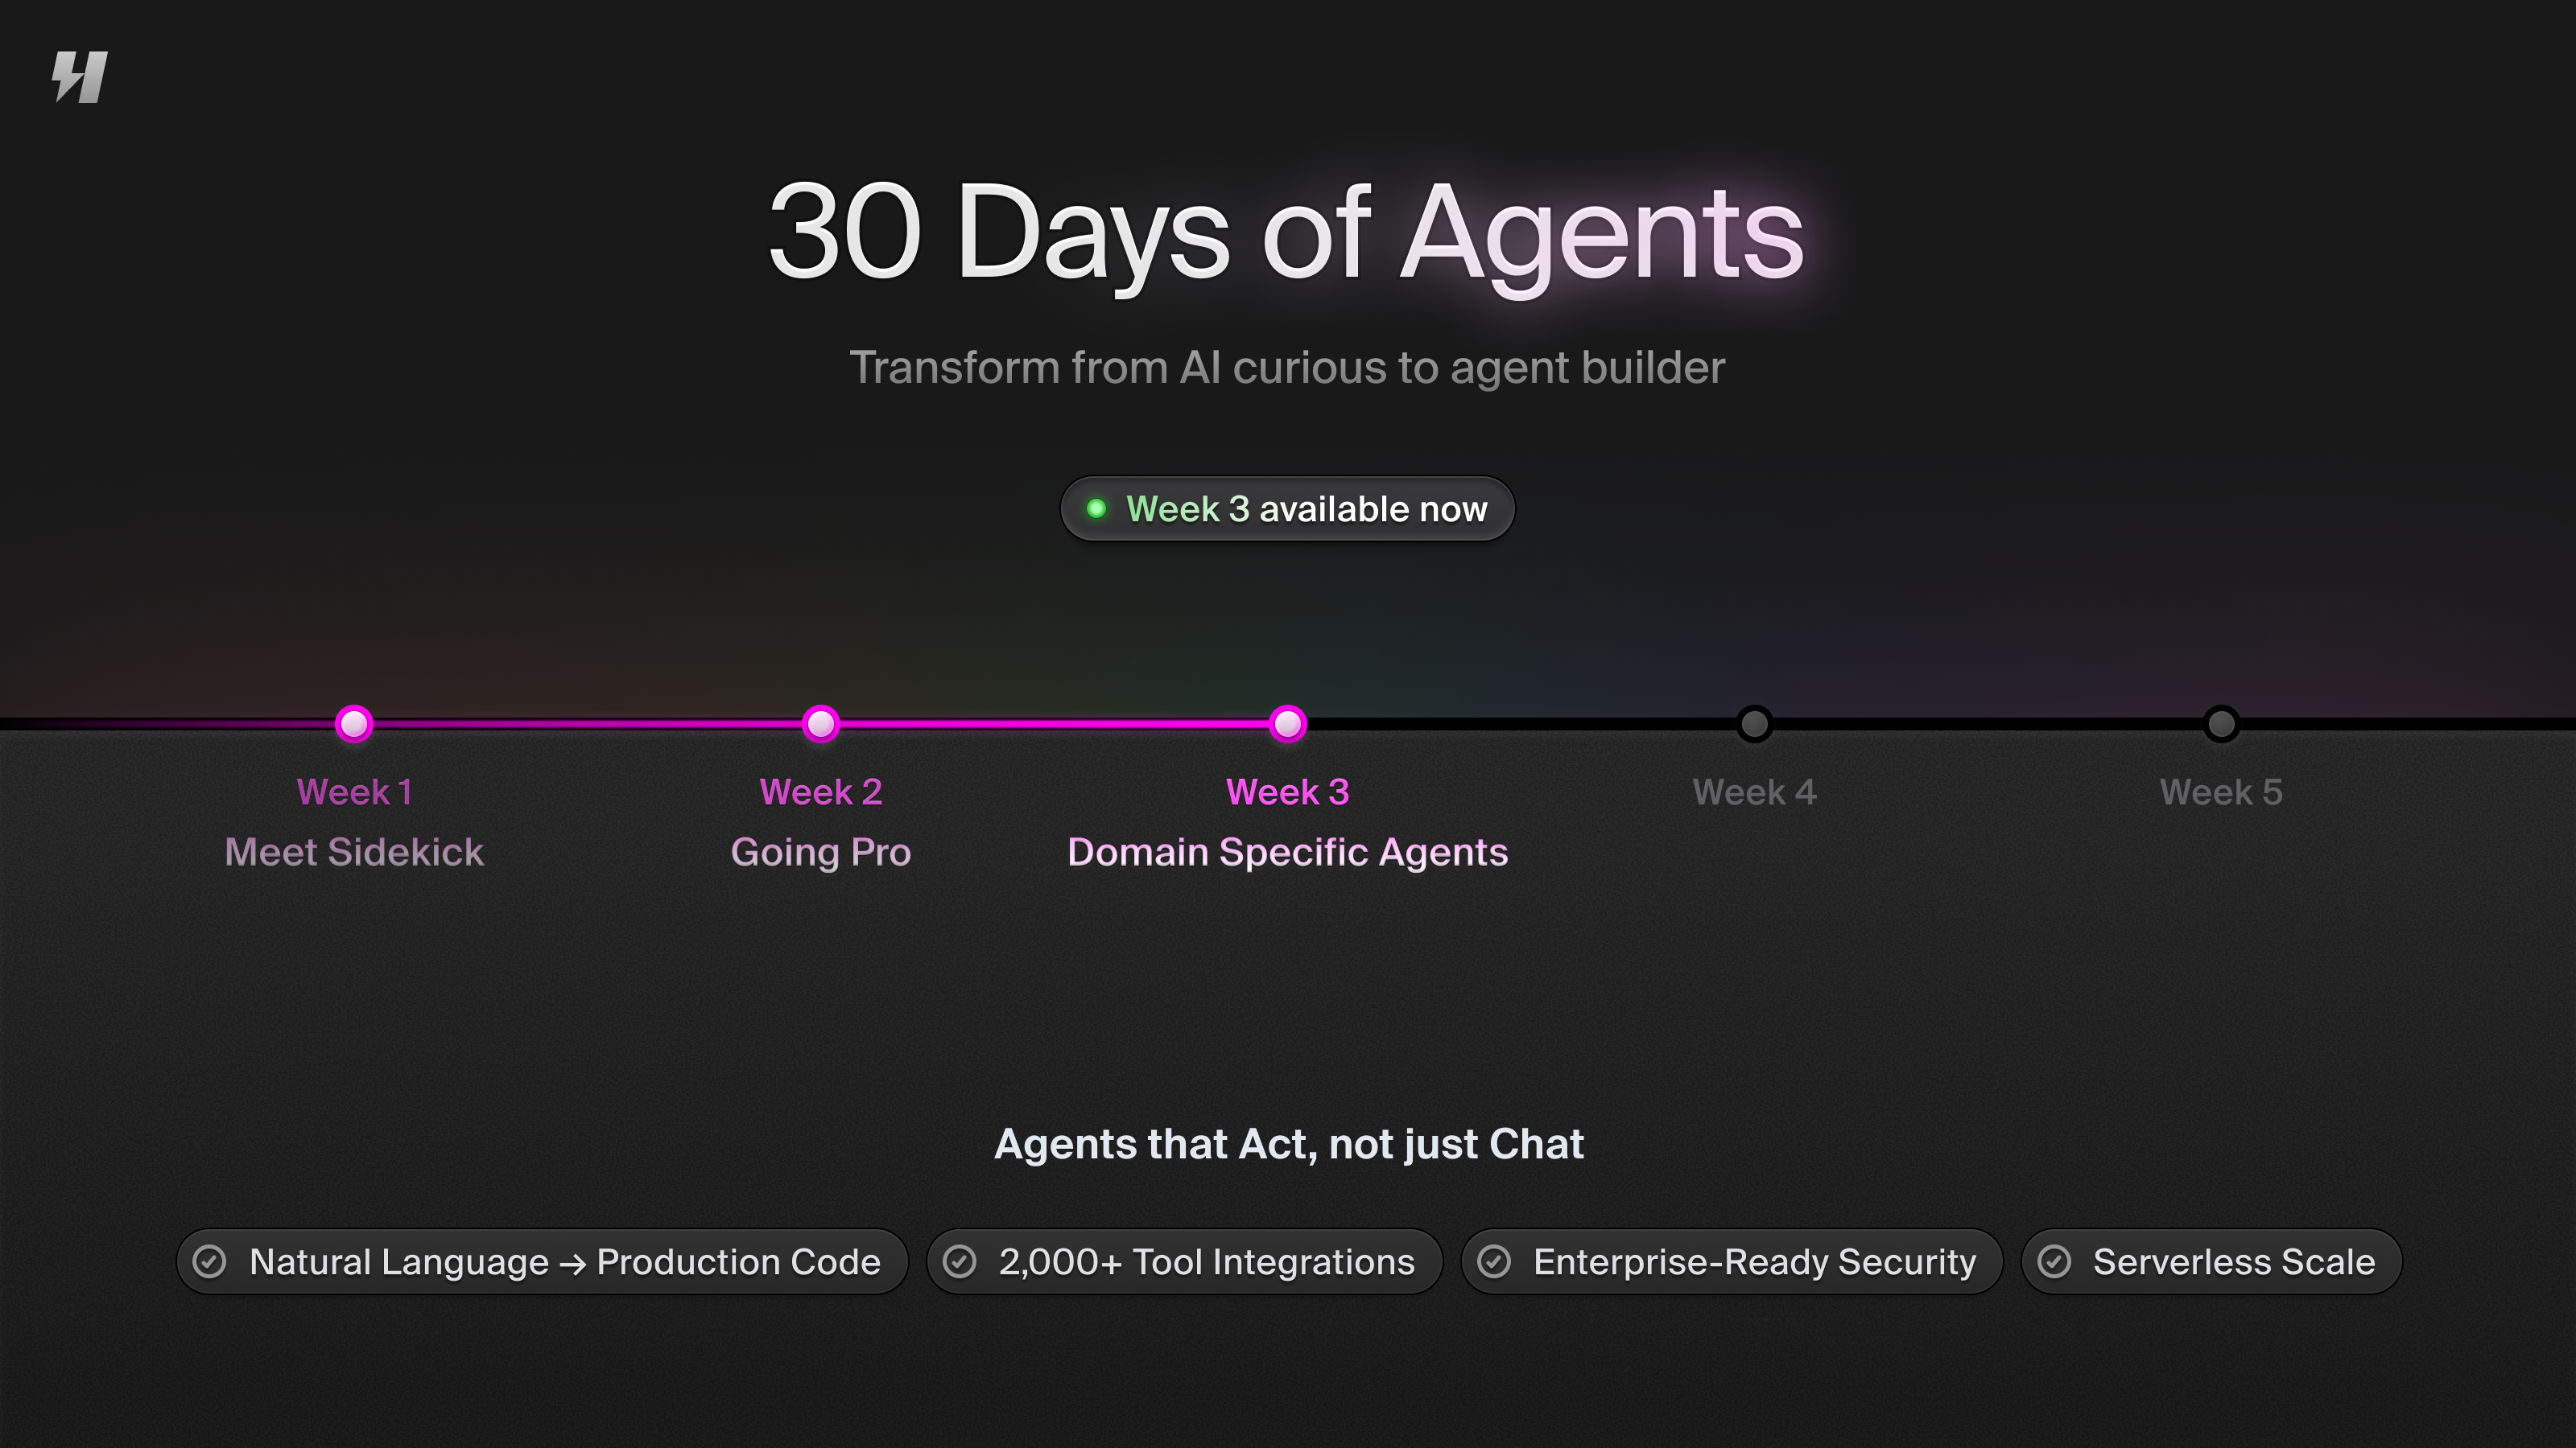Select the Week 2 timeline dot
This screenshot has height=1448, width=2576.
coord(821,723)
